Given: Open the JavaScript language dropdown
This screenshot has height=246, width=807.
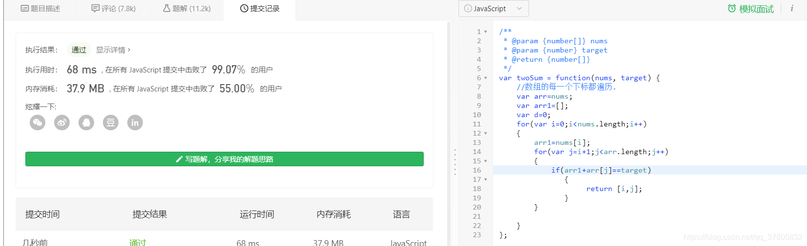Looking at the screenshot, I should (493, 9).
